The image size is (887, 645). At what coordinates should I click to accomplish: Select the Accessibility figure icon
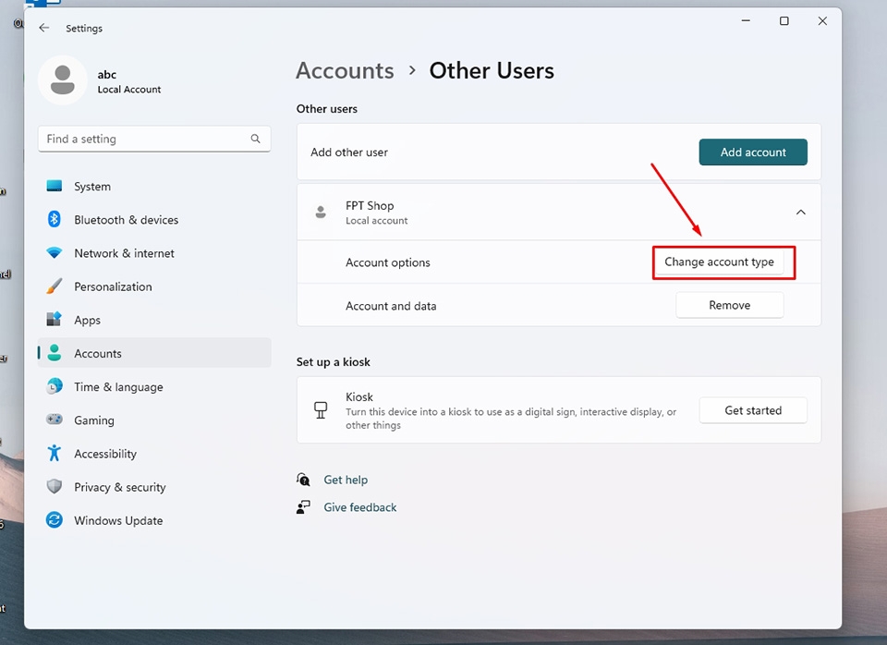coord(55,453)
